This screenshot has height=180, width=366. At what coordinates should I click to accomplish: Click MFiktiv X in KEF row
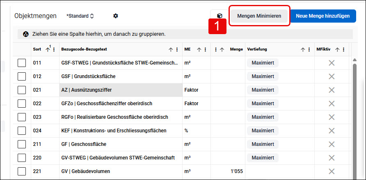click(x=332, y=131)
